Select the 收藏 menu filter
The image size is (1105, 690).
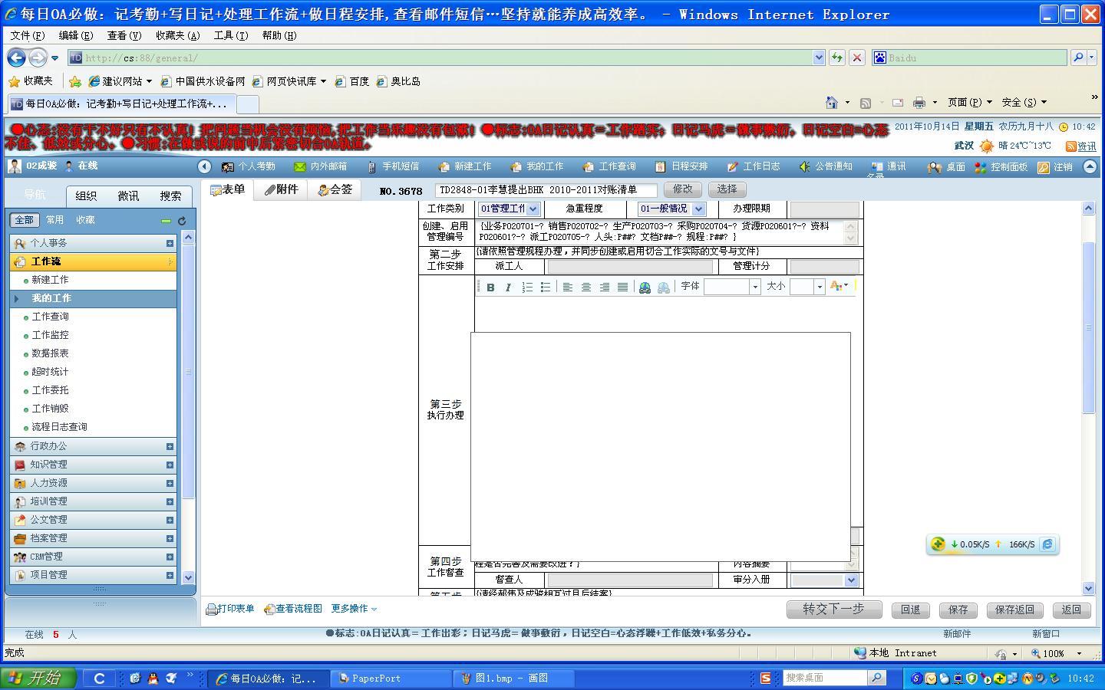point(85,220)
